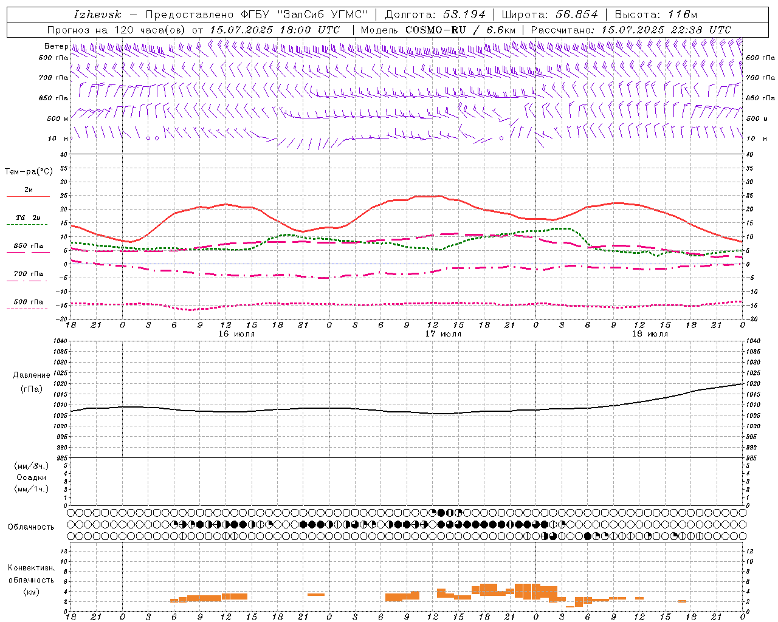Click the 'Облачность' cloud cover label
The image size is (778, 622).
pos(31,527)
